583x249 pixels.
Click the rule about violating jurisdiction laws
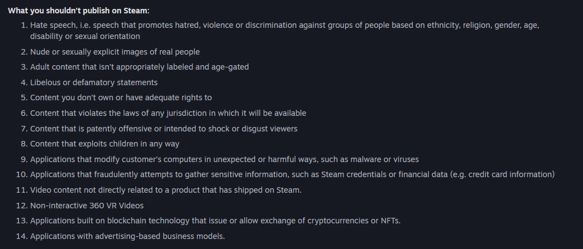pos(168,113)
